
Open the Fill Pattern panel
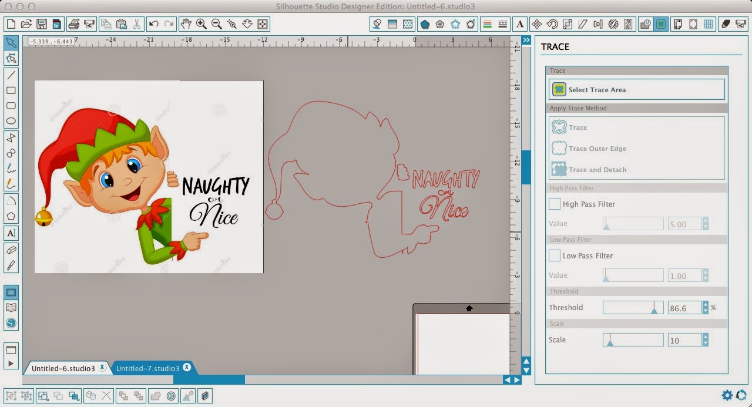(x=407, y=24)
